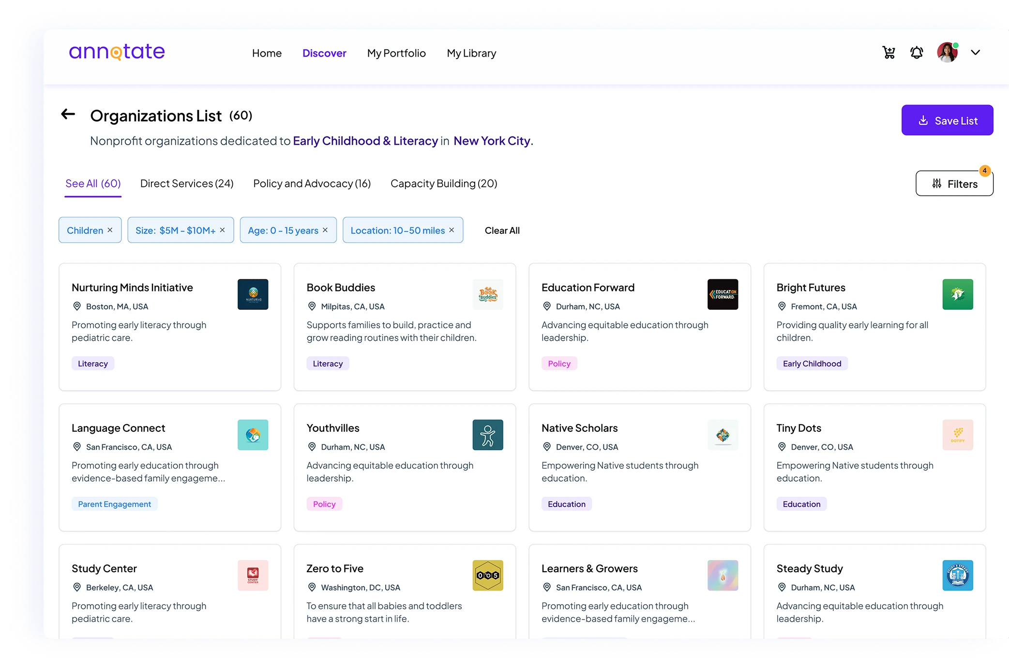This screenshot has width=1009, height=668.
Task: Open the Filters panel
Action: tap(954, 183)
